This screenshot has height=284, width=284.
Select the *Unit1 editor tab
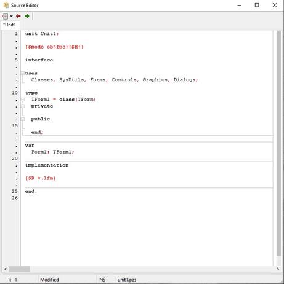pos(9,25)
